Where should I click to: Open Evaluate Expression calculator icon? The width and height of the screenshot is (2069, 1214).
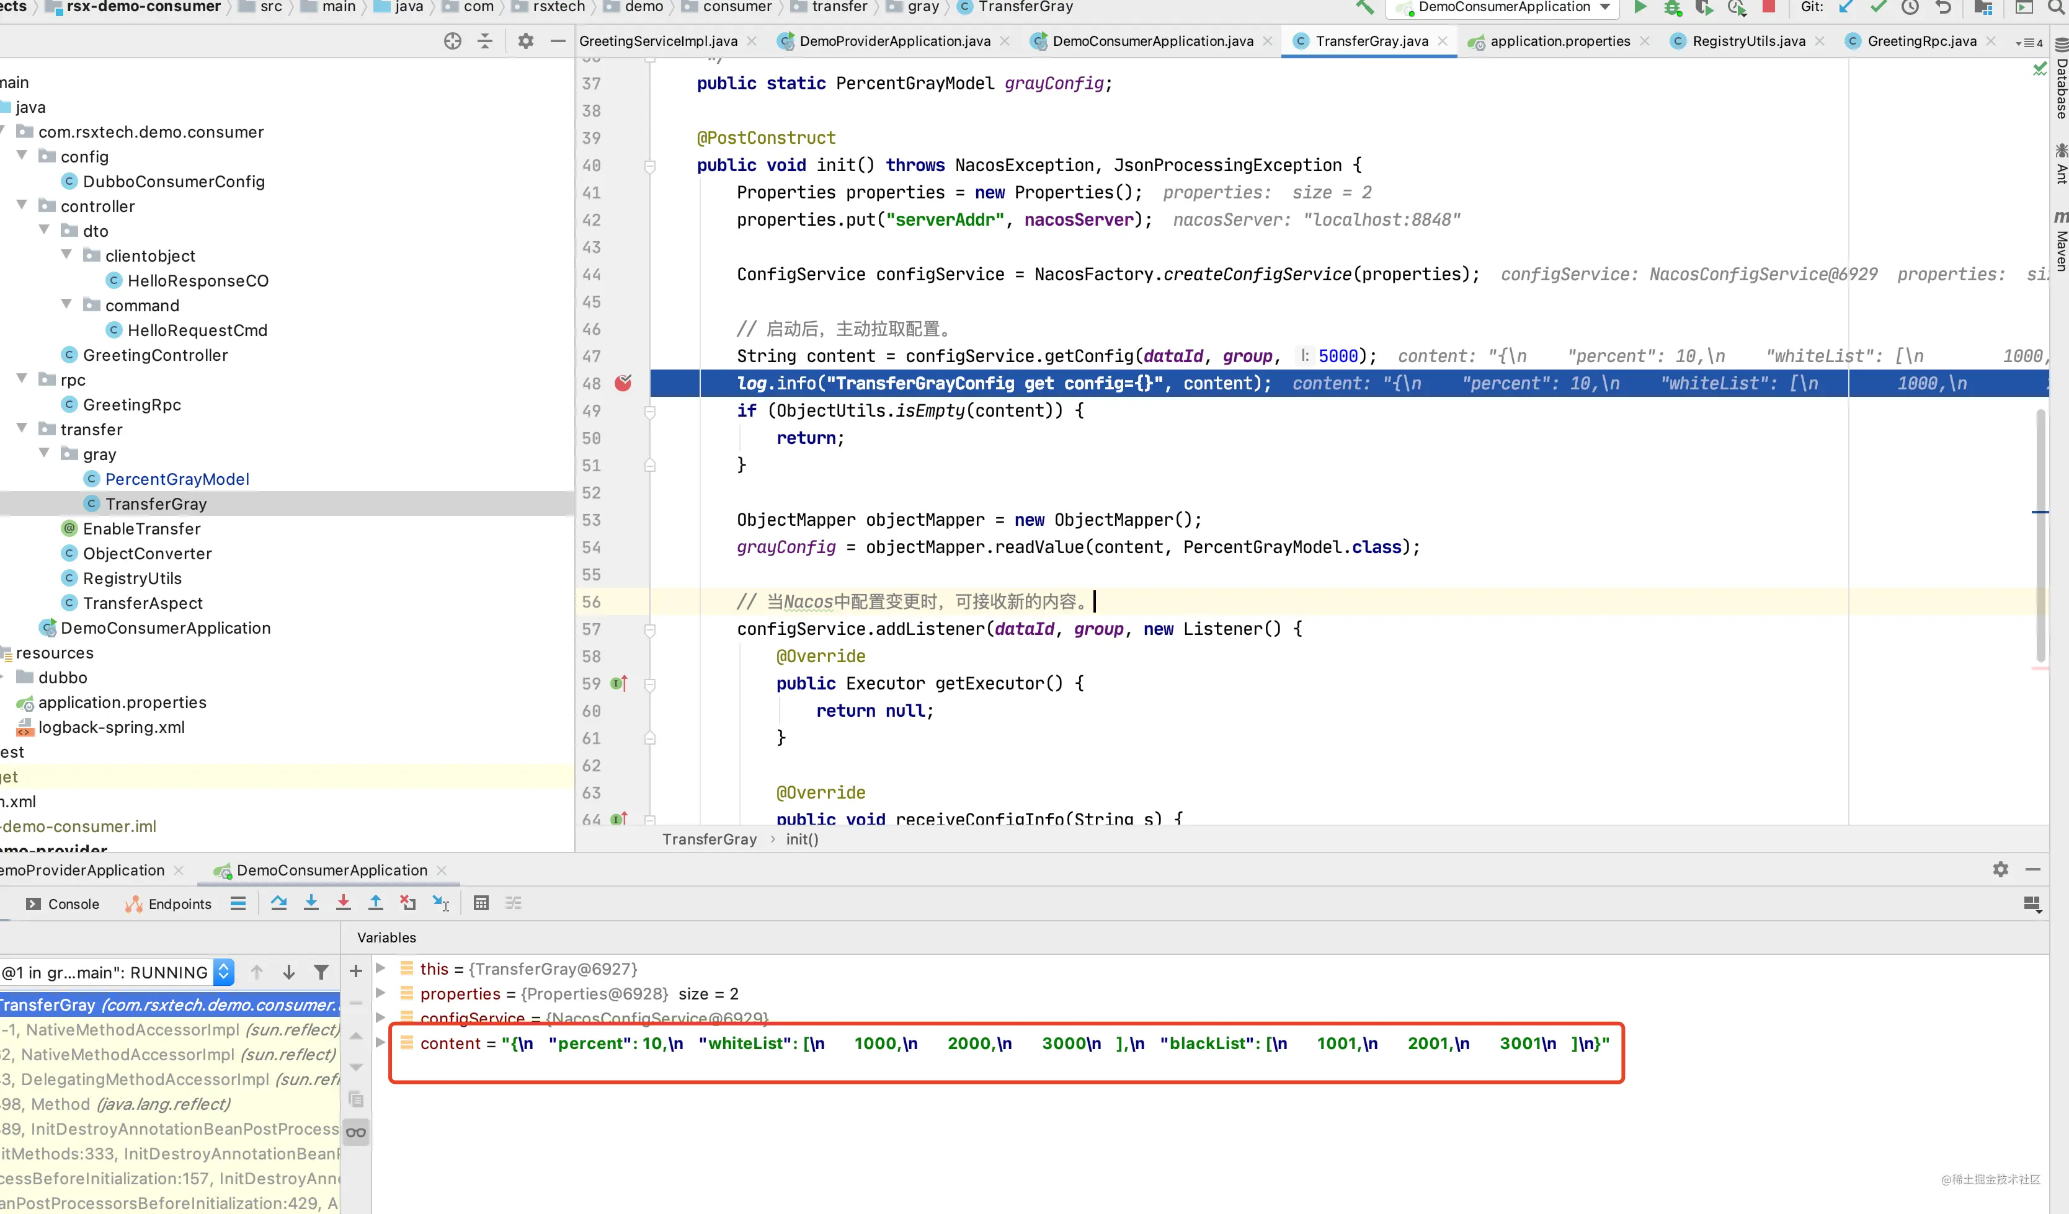pos(481,903)
